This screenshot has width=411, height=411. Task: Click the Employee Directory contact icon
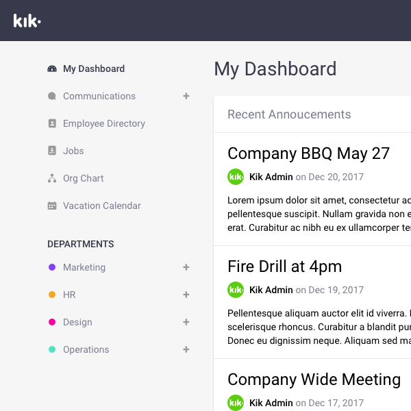click(52, 123)
